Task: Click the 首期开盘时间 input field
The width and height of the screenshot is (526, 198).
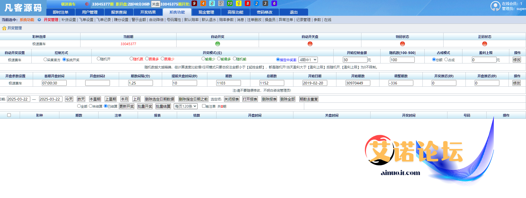Action: click(54, 83)
